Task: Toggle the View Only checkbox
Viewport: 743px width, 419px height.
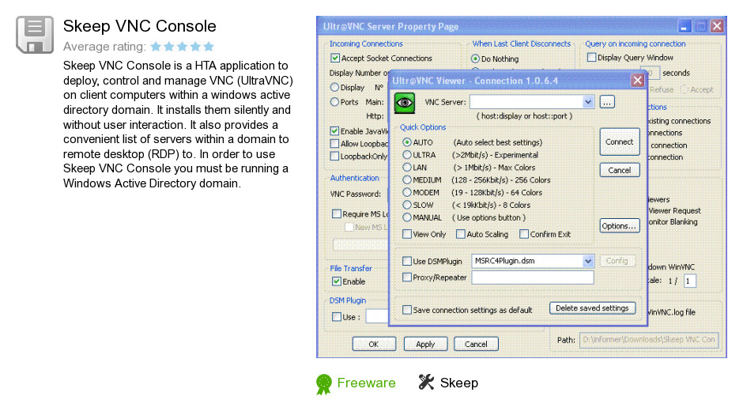Action: coord(406,234)
